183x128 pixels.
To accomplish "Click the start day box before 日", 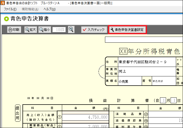I will (173, 100).
